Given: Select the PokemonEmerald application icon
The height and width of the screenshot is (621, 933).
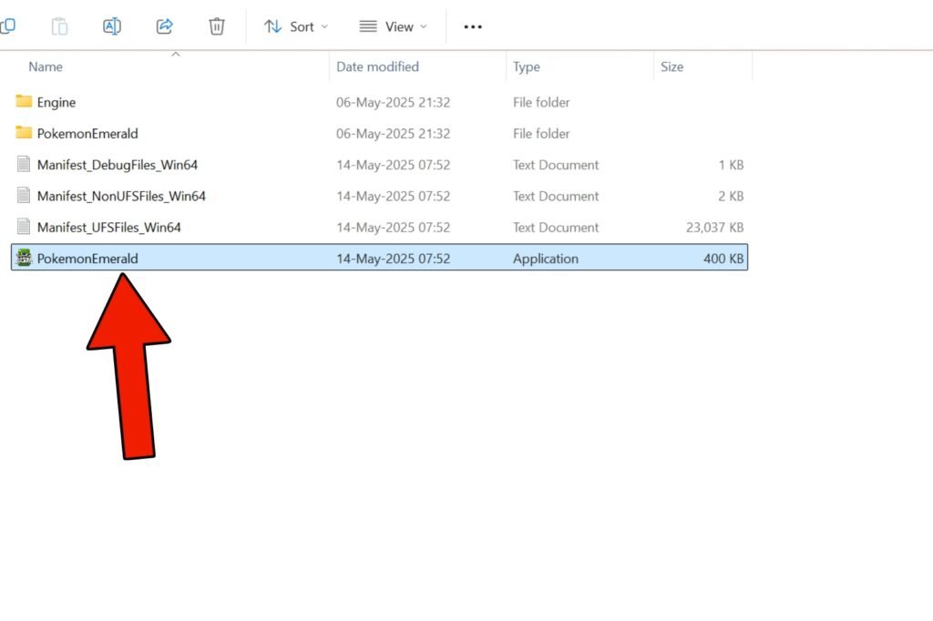Looking at the screenshot, I should tap(24, 258).
